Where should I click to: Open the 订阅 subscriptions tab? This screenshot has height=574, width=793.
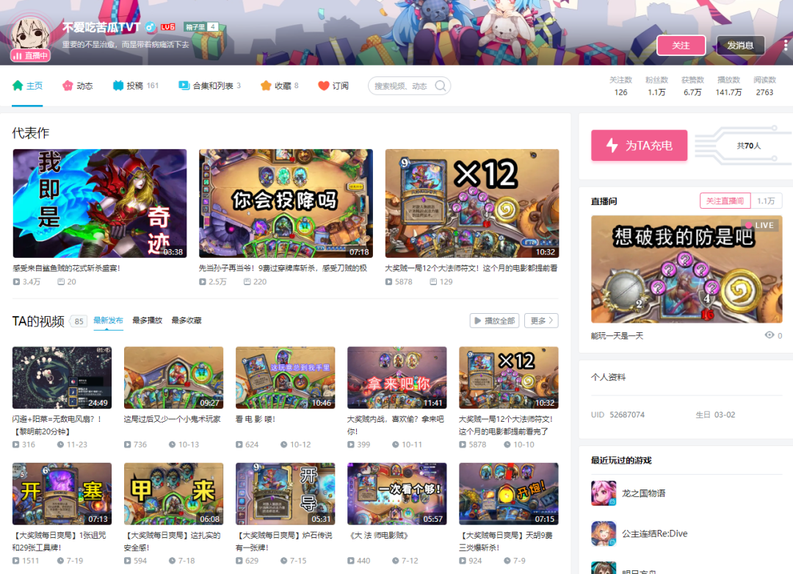(333, 85)
